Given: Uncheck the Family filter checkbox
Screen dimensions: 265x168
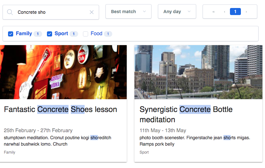Looking at the screenshot, I should (x=11, y=34).
